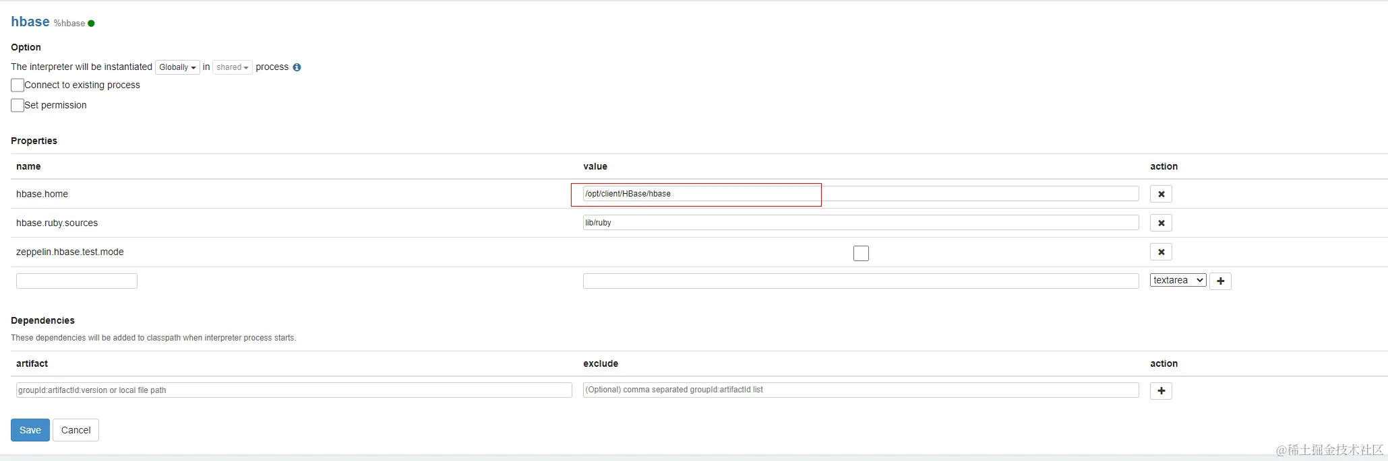Click the Option heading
The image size is (1388, 461).
click(26, 47)
